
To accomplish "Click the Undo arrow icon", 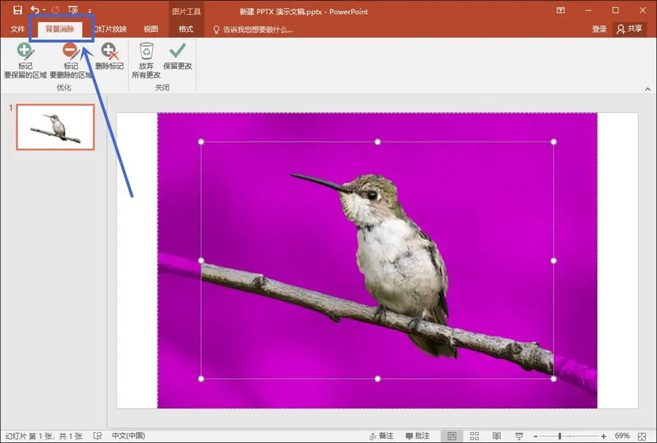I will click(x=35, y=10).
